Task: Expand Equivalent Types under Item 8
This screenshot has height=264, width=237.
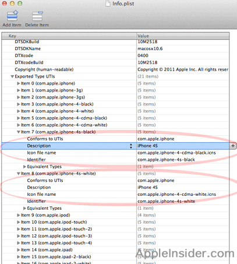Action: coord(24,208)
